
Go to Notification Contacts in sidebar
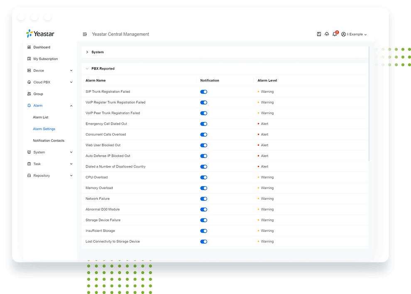tap(49, 141)
